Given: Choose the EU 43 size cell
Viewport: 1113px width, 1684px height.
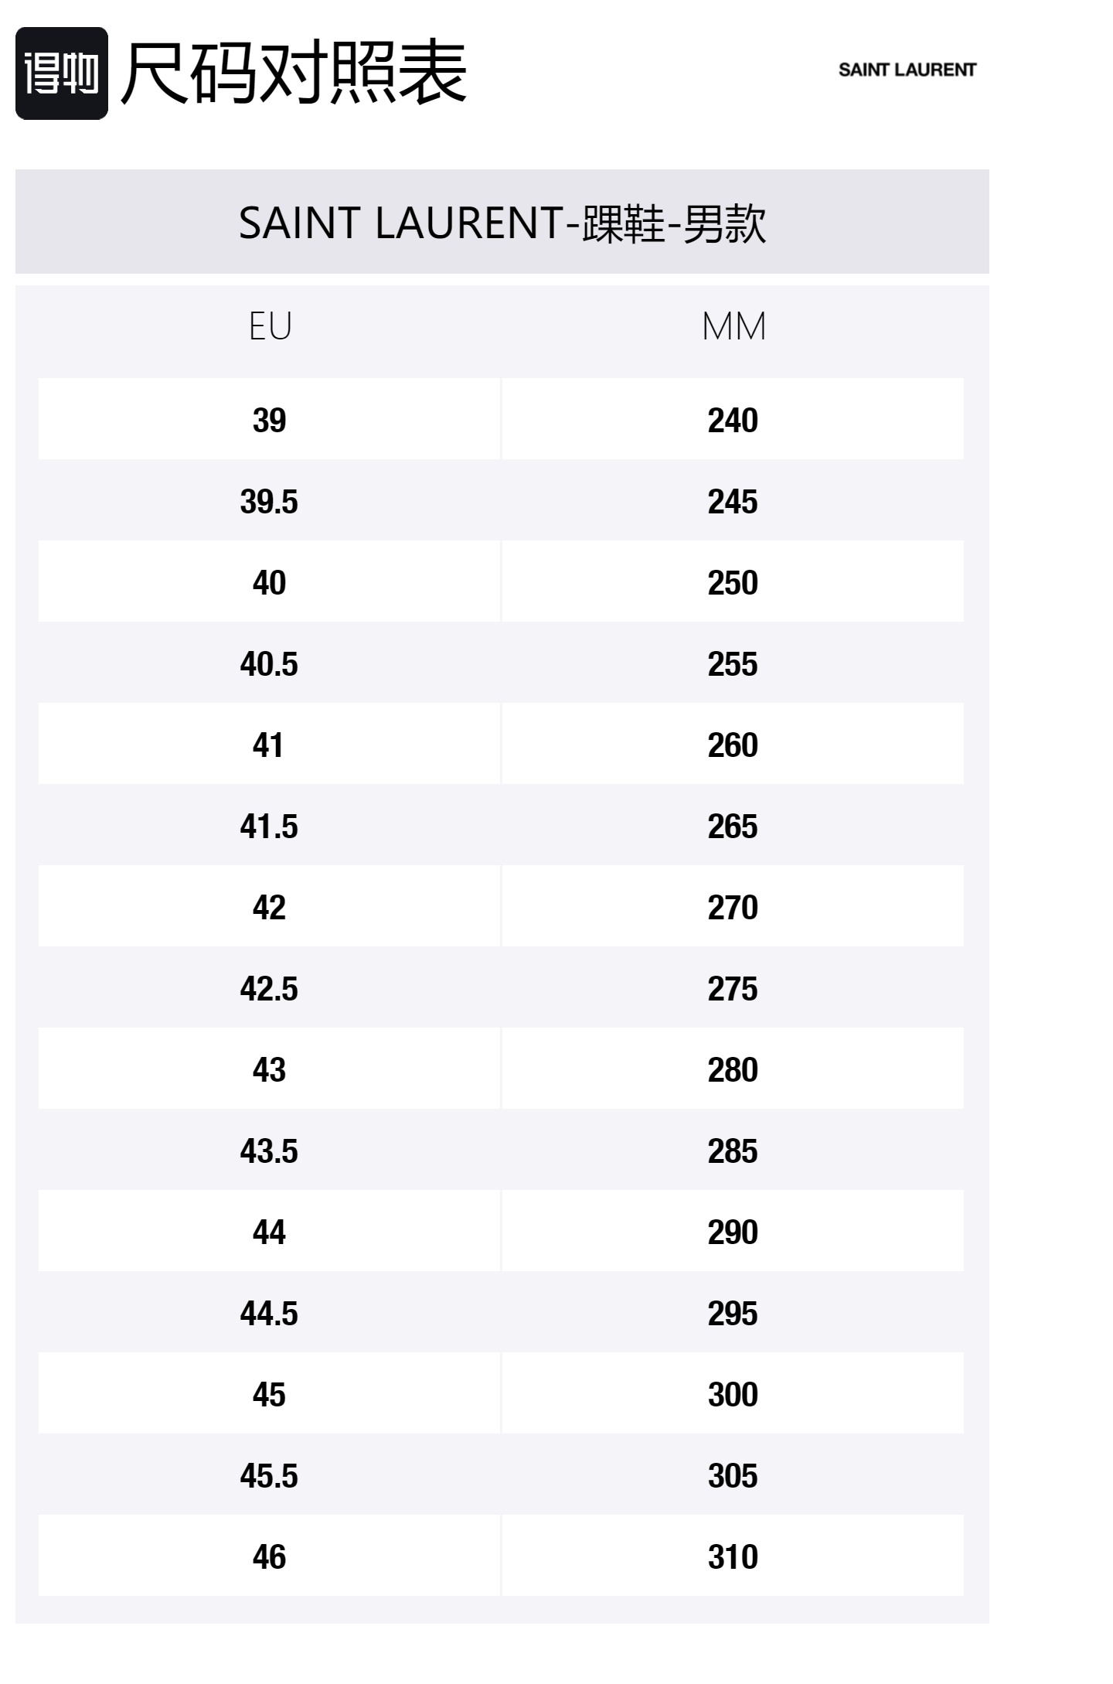Looking at the screenshot, I should [x=269, y=1069].
